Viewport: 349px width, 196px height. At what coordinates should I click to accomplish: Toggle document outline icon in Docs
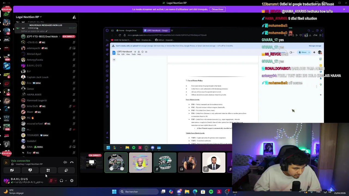click(x=114, y=60)
